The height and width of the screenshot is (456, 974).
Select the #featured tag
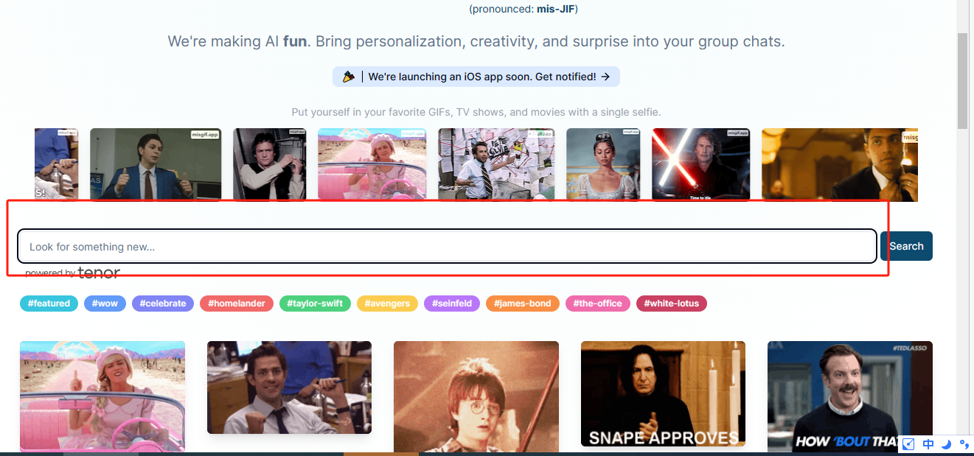[x=49, y=304]
